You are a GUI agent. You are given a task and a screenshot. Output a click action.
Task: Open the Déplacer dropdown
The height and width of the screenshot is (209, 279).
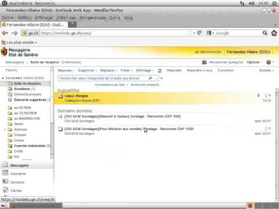pyautogui.click(x=108, y=70)
